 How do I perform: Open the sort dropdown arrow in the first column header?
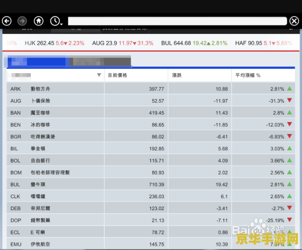[99, 75]
